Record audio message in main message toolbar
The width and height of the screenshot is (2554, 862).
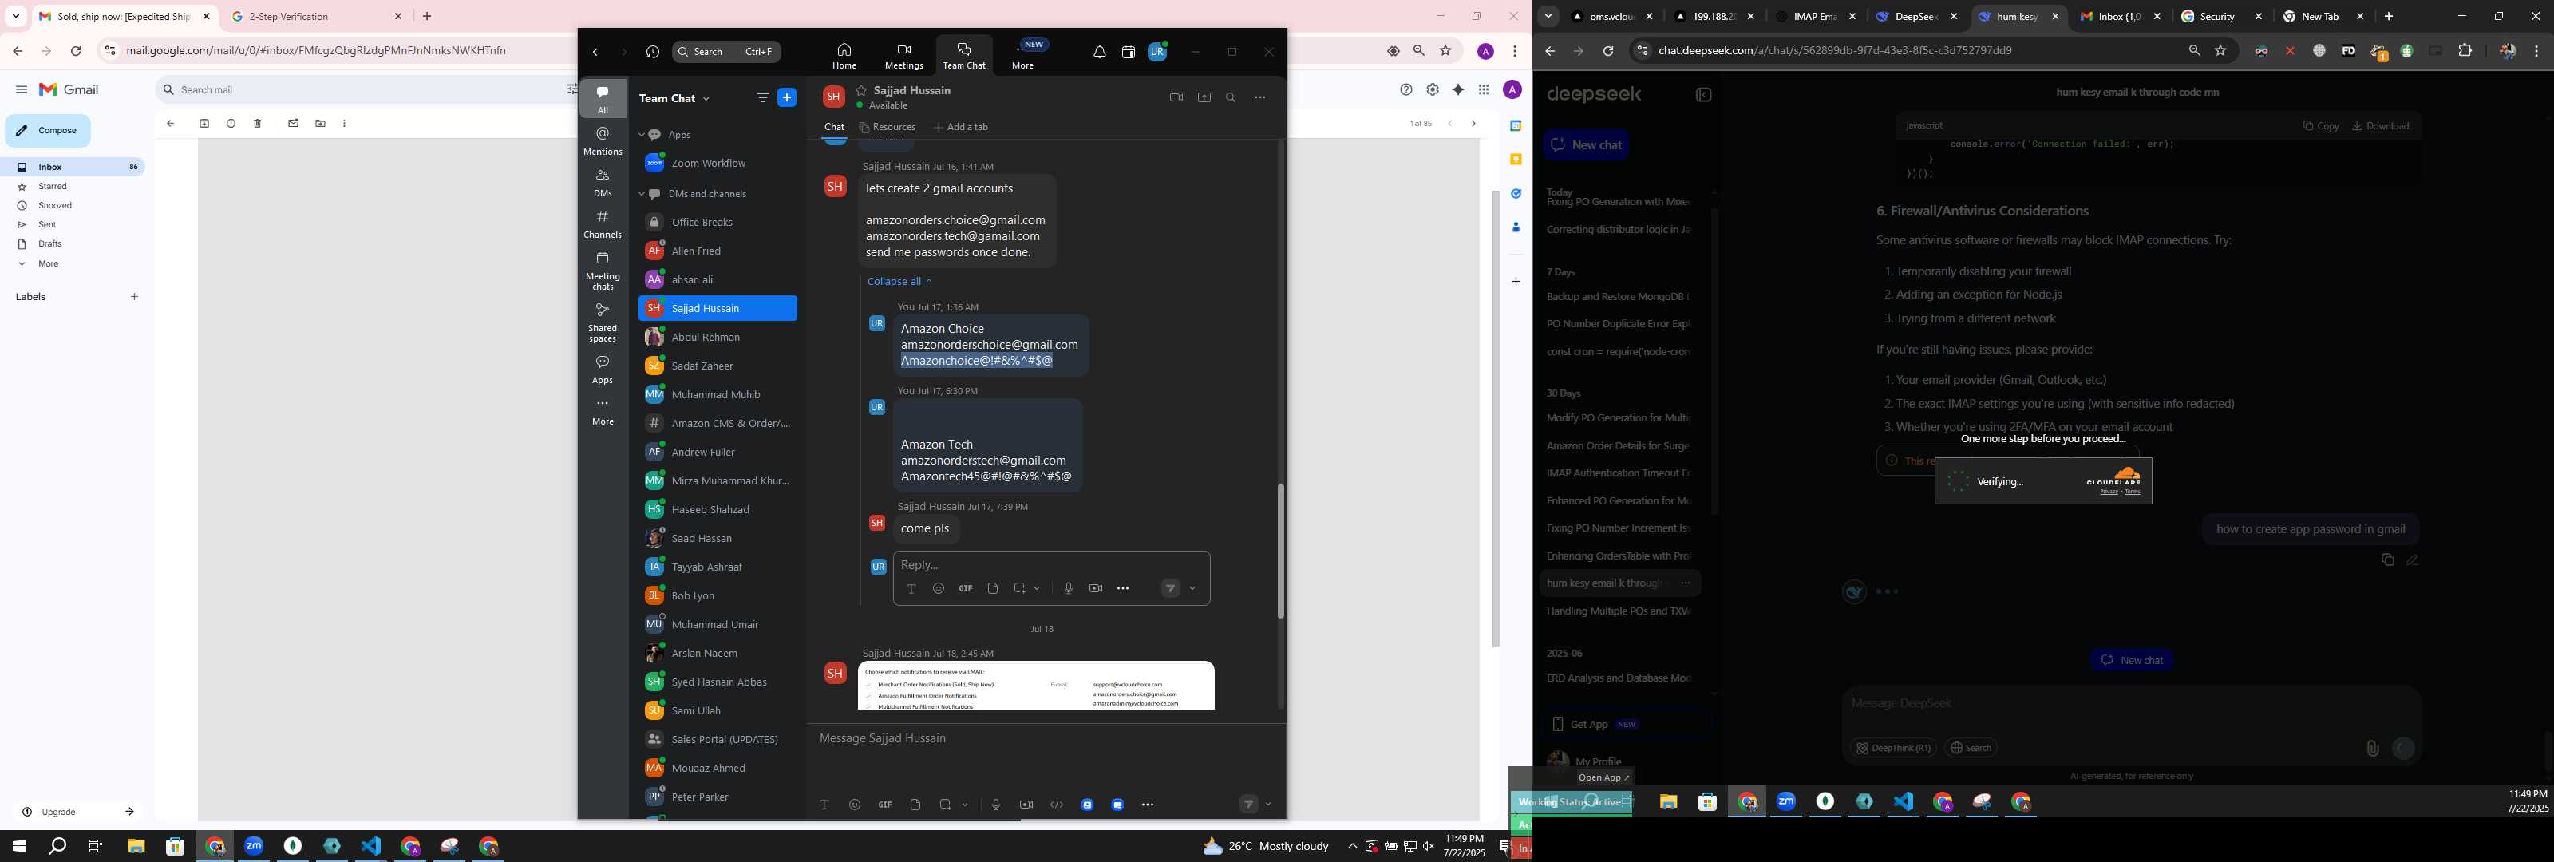coord(995,805)
